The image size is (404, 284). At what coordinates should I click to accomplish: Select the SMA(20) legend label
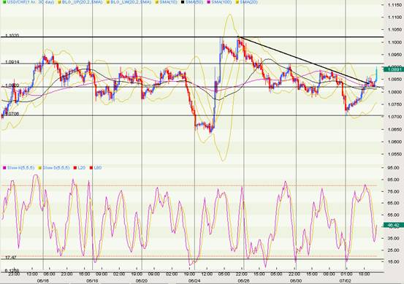point(248,2)
